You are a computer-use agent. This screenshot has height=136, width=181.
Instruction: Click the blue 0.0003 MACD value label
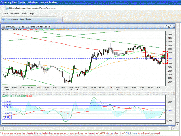pos(169,110)
